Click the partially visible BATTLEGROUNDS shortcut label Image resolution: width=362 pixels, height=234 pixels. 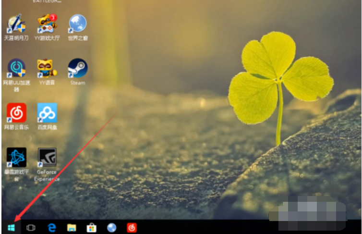click(47, 1)
